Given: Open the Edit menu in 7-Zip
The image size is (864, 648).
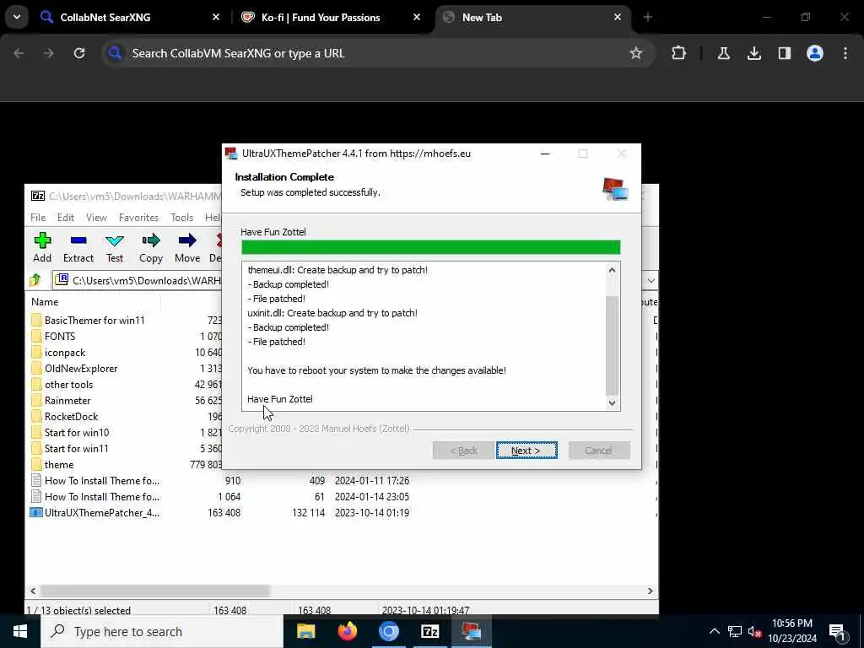Looking at the screenshot, I should [66, 217].
